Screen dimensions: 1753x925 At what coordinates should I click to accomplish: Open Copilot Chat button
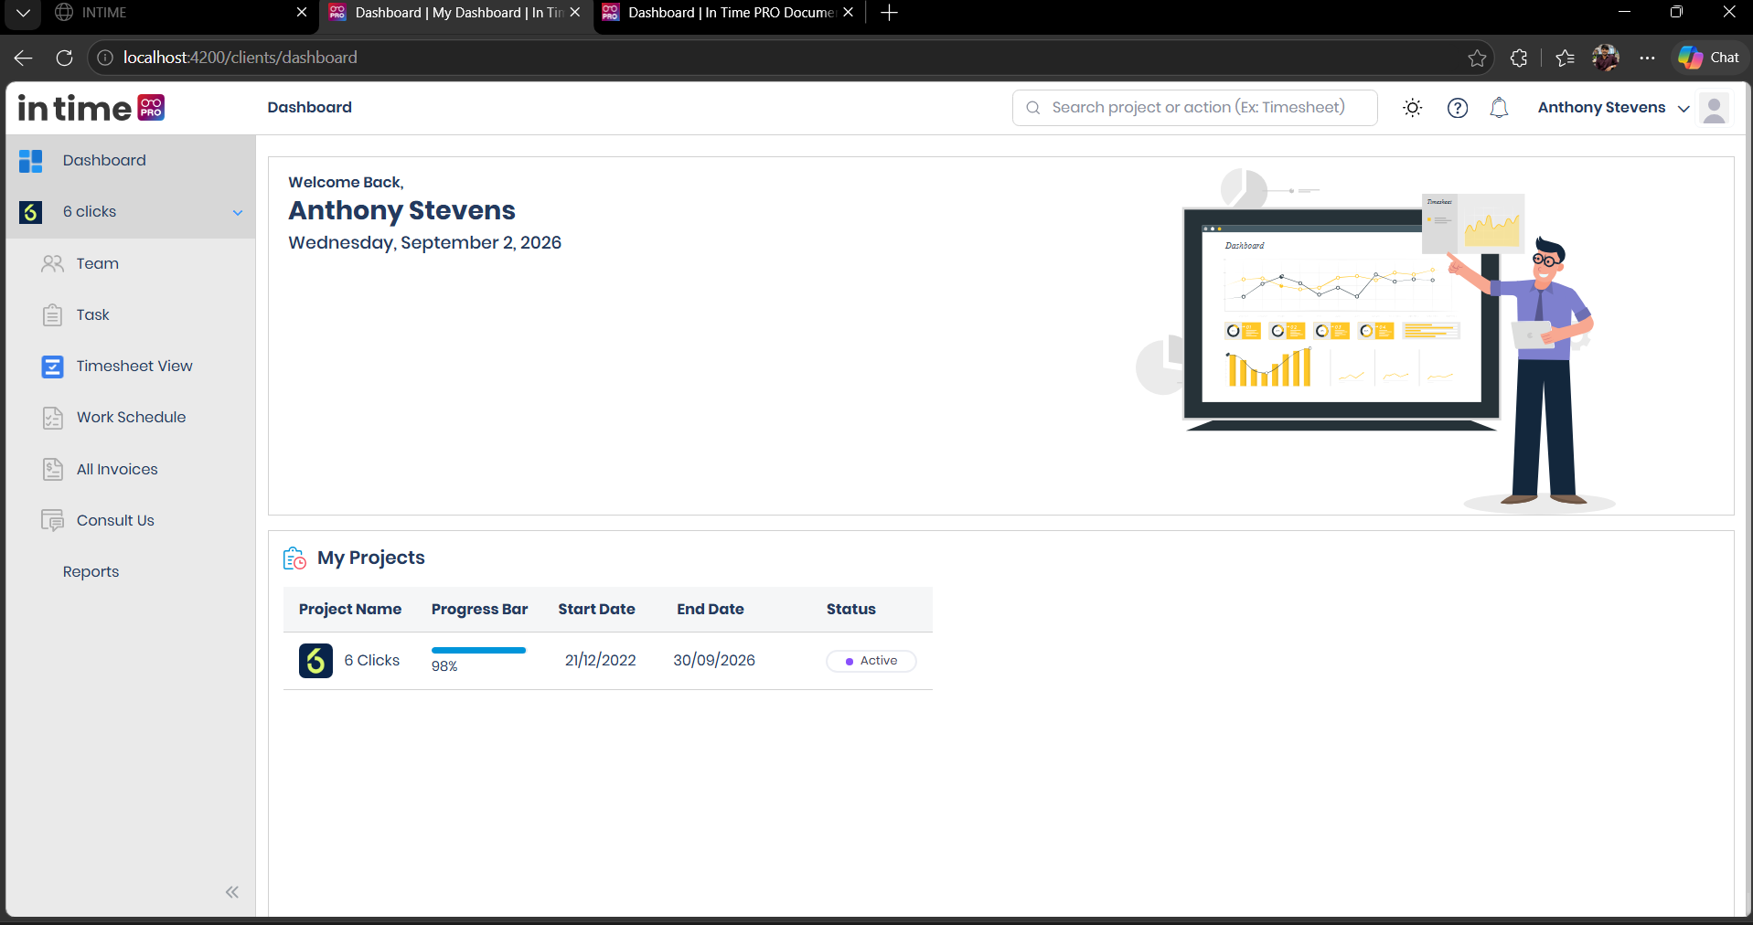pyautogui.click(x=1709, y=58)
